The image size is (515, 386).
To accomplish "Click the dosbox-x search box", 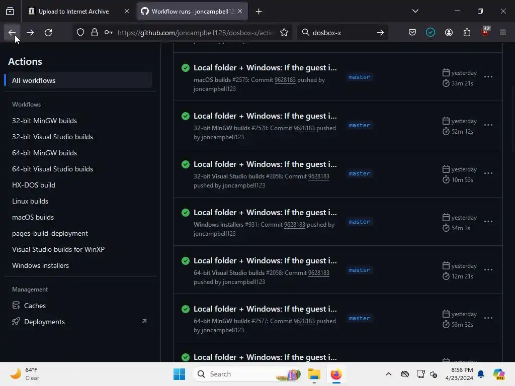I will [x=341, y=33].
